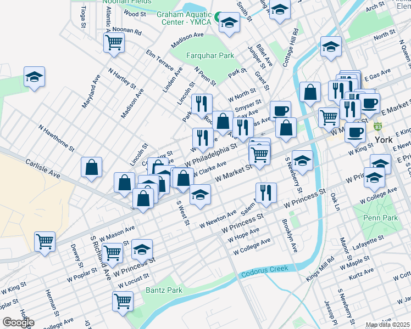Click the shopping bag marker above Carlisle Ave
This screenshot has width=411, height=329.
point(91,168)
